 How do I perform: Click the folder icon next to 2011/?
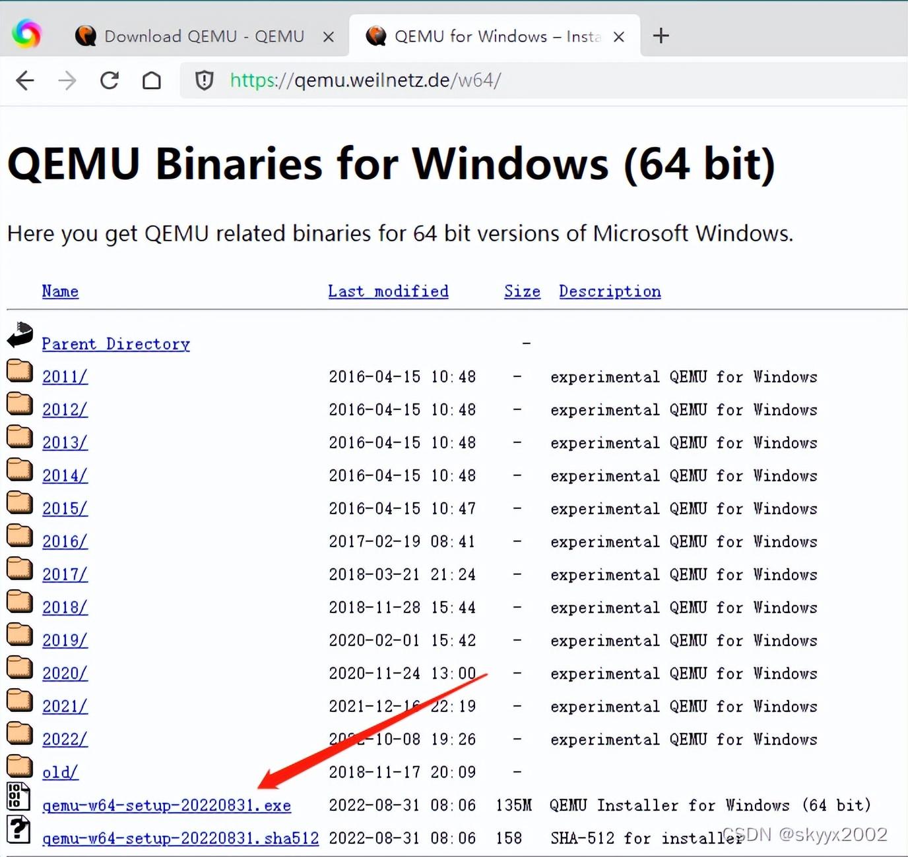(20, 370)
